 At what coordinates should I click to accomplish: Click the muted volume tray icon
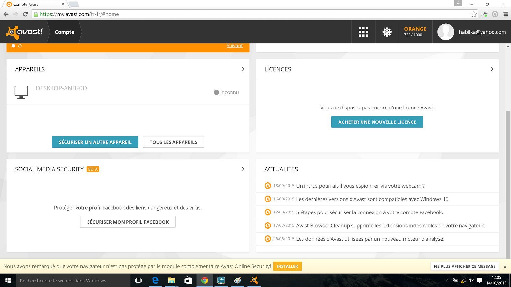471,281
